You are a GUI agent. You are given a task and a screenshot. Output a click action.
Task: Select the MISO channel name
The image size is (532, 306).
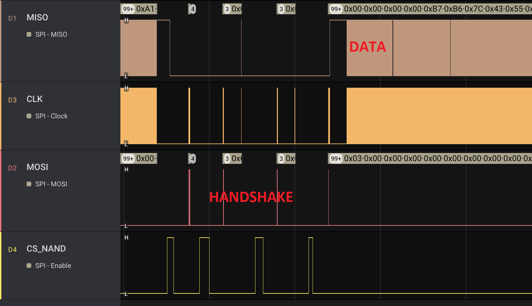click(x=37, y=18)
